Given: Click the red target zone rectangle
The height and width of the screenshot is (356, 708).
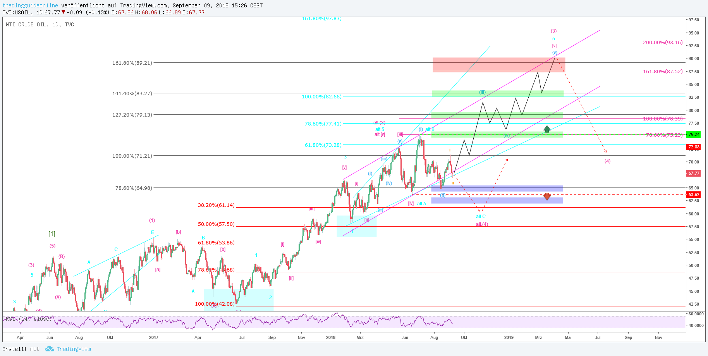Looking at the screenshot, I should [x=499, y=65].
